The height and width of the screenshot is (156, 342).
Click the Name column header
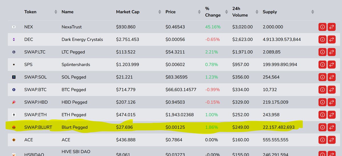pyautogui.click(x=68, y=12)
